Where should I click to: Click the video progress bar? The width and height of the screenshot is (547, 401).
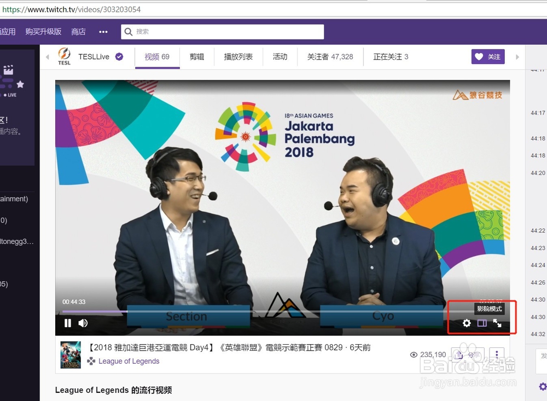coord(282,311)
